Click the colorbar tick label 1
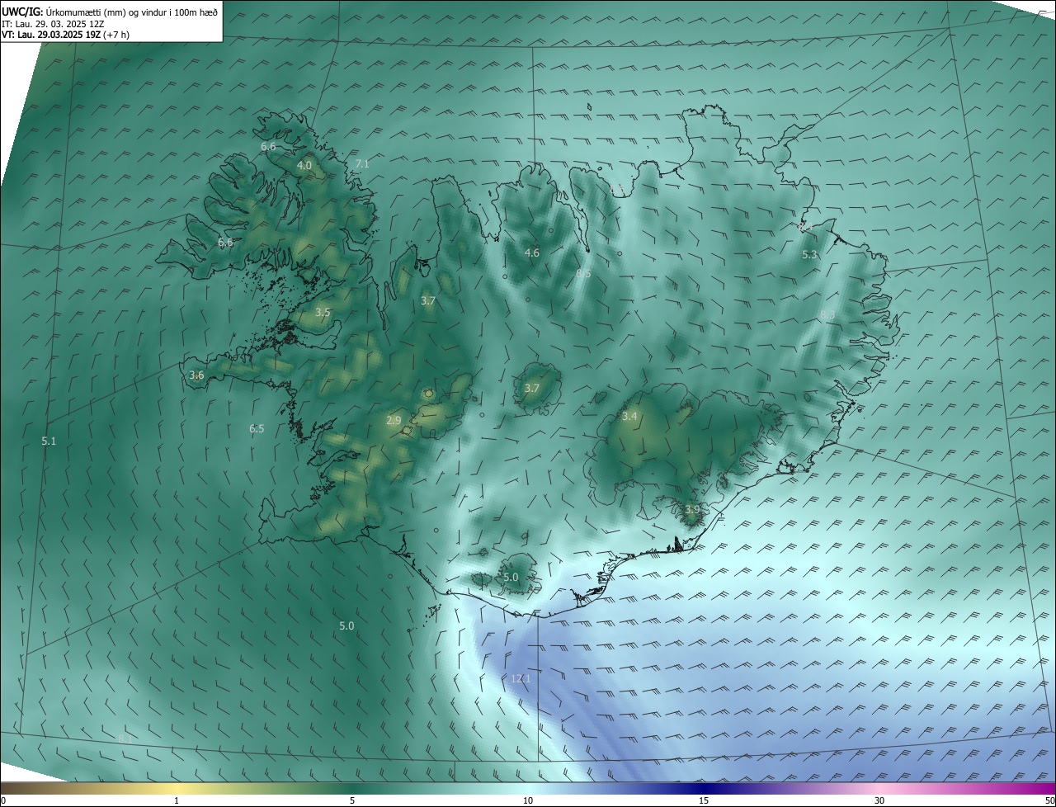This screenshot has width=1056, height=807. click(x=177, y=800)
